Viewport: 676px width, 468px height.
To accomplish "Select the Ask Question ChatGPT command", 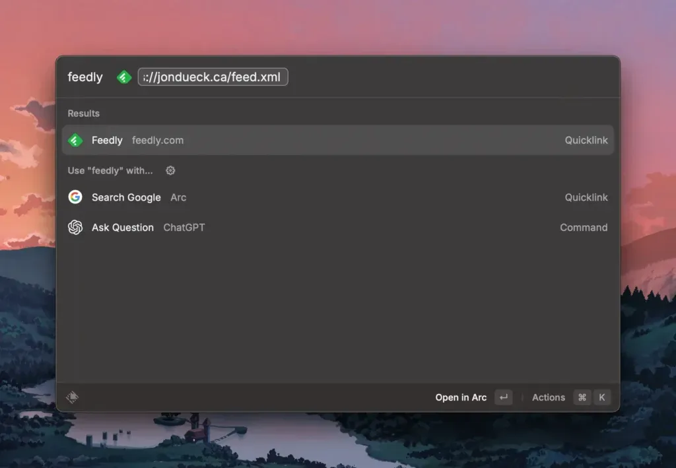I will click(x=337, y=228).
